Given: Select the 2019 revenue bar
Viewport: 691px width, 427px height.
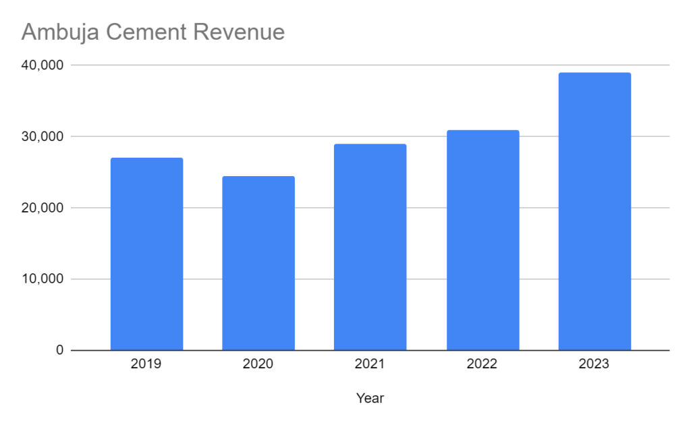Looking at the screenshot, I should point(146,254).
